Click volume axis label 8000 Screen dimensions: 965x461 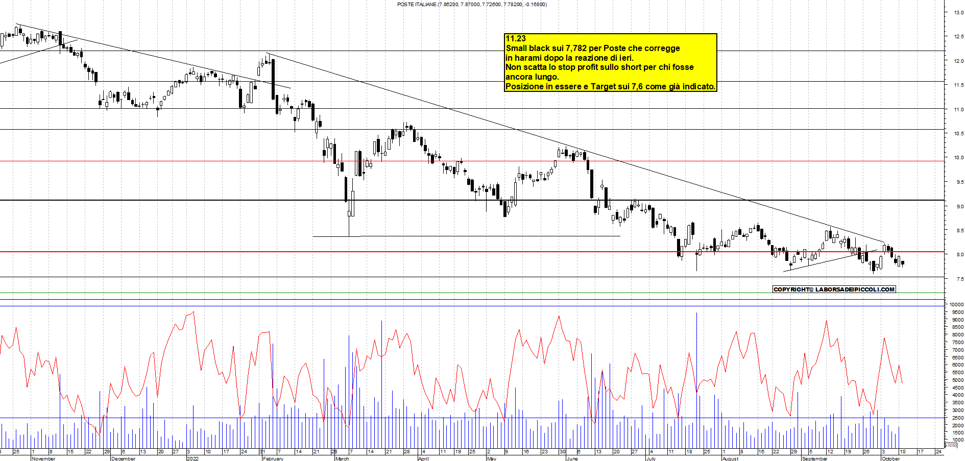[958, 335]
